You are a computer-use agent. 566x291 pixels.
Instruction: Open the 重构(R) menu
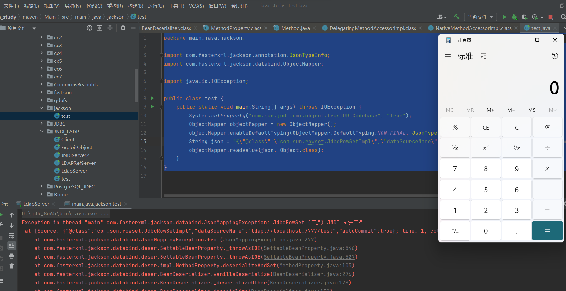pos(115,6)
